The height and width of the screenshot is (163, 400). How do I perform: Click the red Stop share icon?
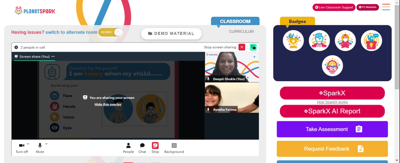[x=155, y=145]
